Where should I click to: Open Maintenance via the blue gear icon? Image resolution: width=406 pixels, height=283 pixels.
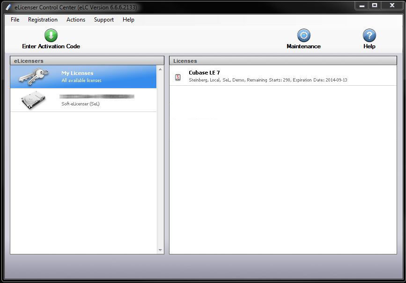[304, 36]
